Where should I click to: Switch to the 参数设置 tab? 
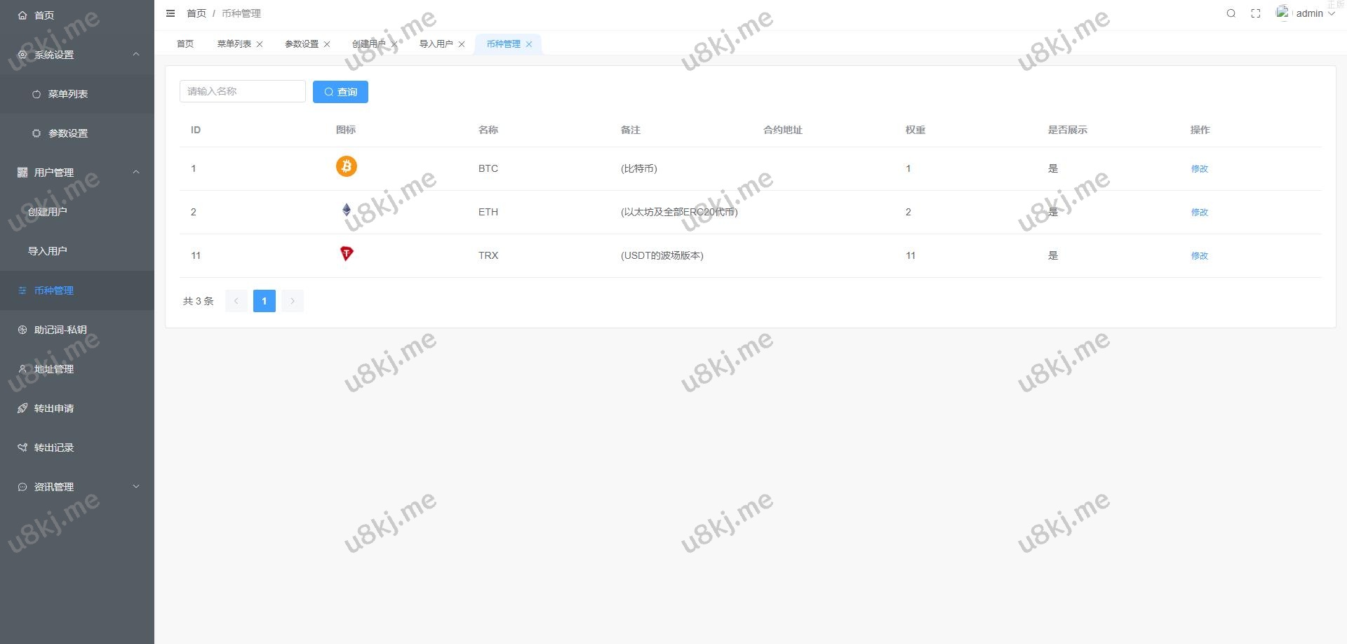[x=301, y=44]
